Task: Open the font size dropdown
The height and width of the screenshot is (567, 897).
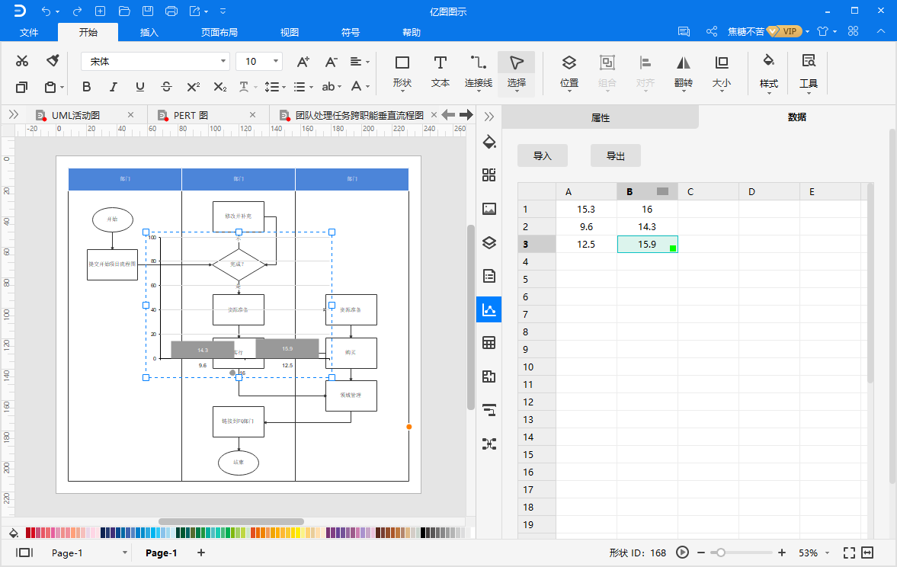Action: [275, 62]
